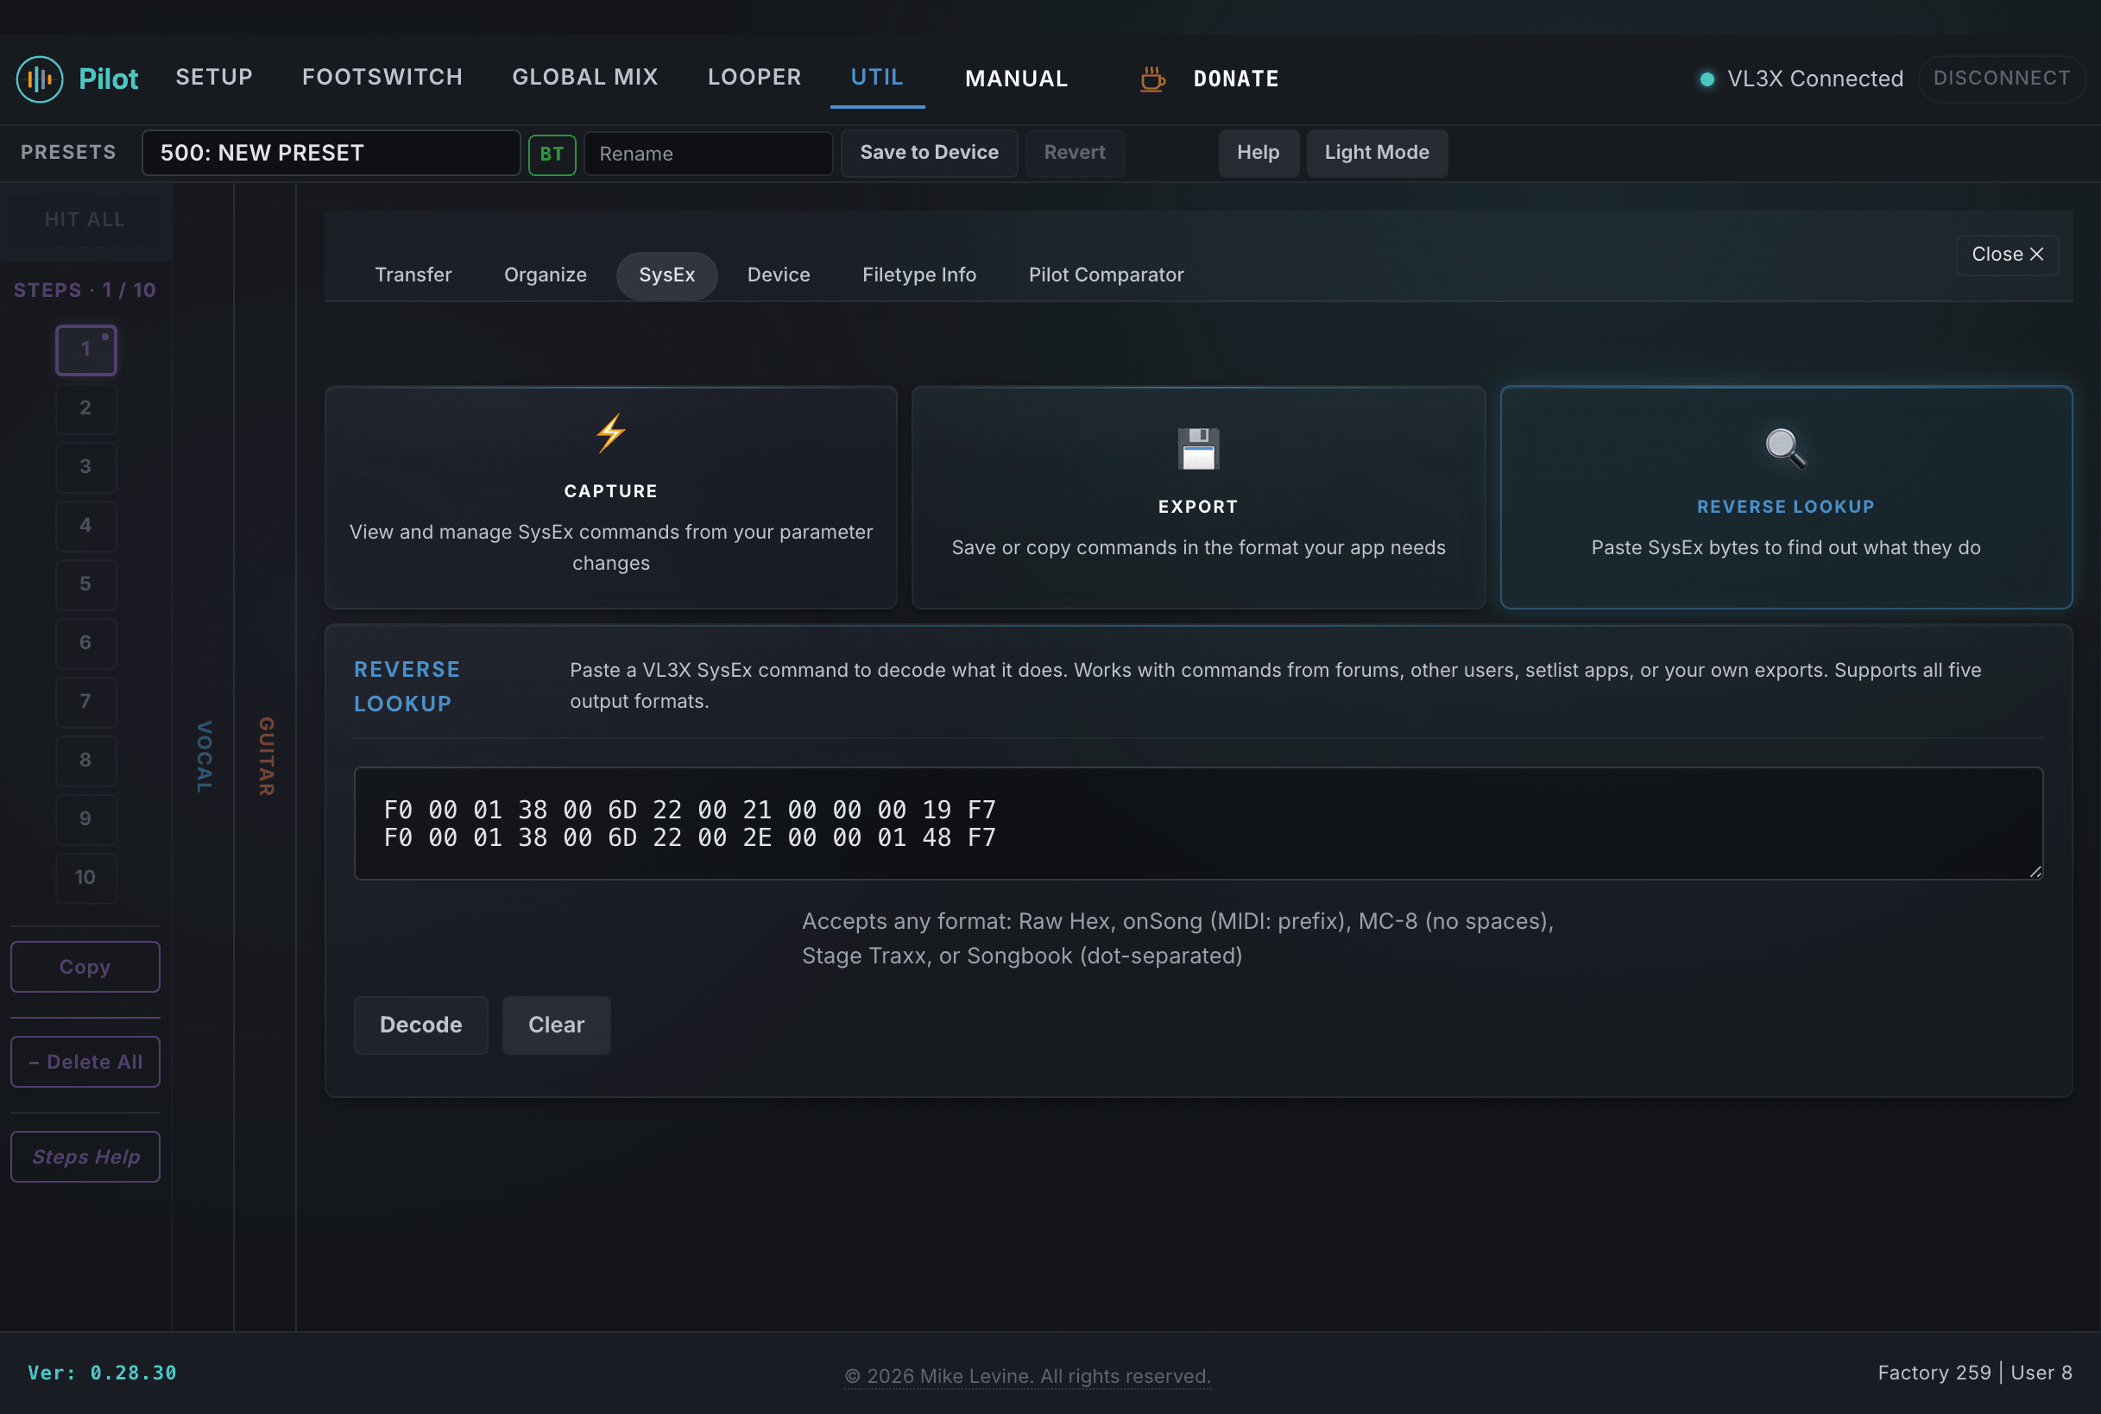Open the Help button
The width and height of the screenshot is (2101, 1414).
pos(1259,153)
